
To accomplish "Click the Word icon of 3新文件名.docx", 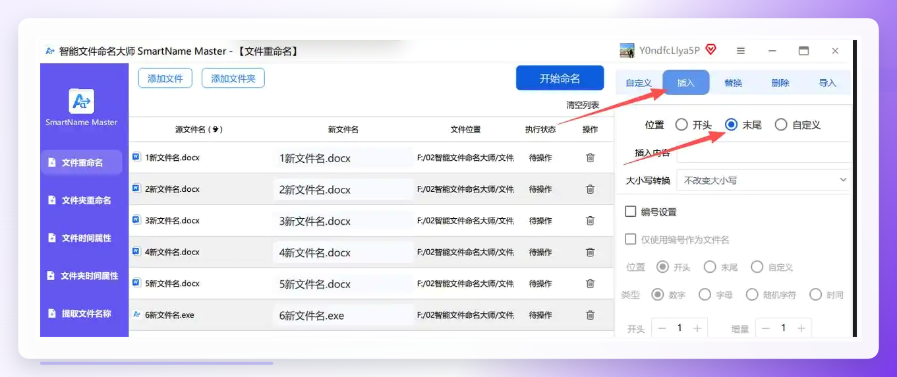I will pyautogui.click(x=136, y=220).
